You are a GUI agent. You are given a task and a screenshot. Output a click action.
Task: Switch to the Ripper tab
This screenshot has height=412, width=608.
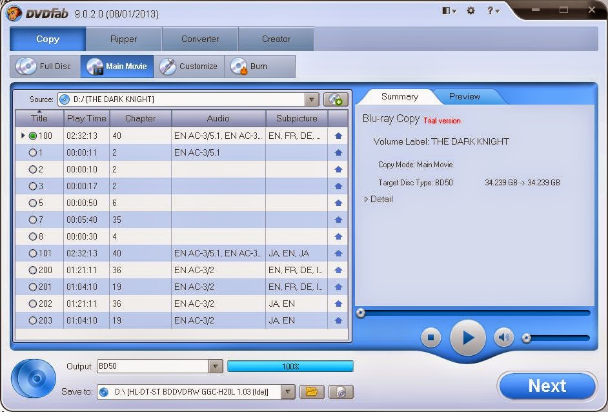pos(124,39)
